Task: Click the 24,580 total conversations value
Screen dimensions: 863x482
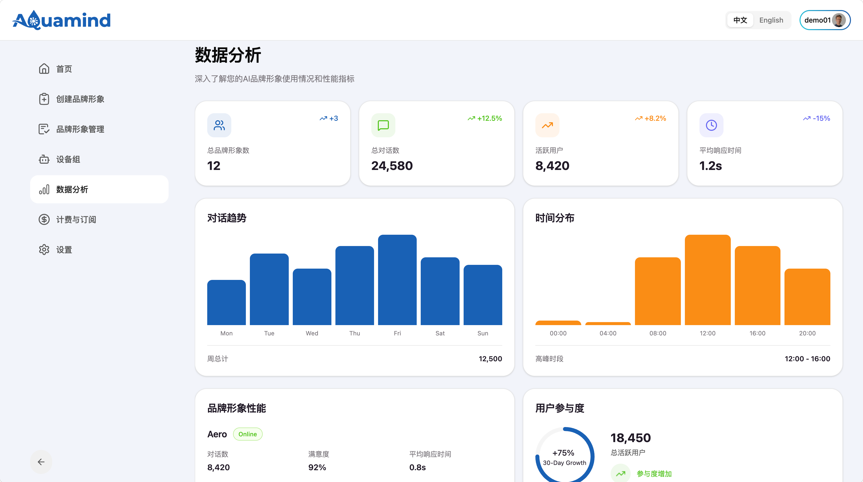Action: point(392,166)
